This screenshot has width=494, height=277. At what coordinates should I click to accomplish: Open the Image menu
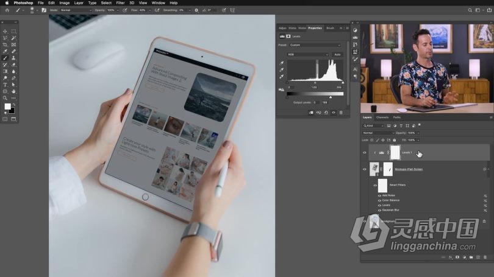point(64,3)
